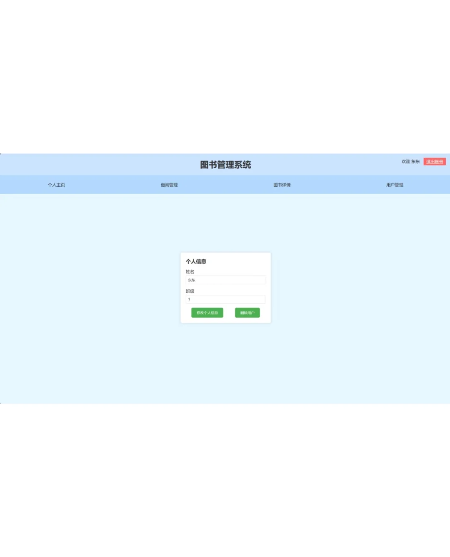Open the 图书详情 page
The height and width of the screenshot is (557, 450).
point(282,185)
